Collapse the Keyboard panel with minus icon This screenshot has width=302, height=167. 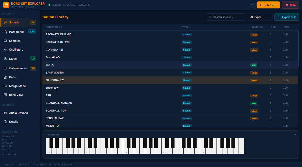click(295, 135)
